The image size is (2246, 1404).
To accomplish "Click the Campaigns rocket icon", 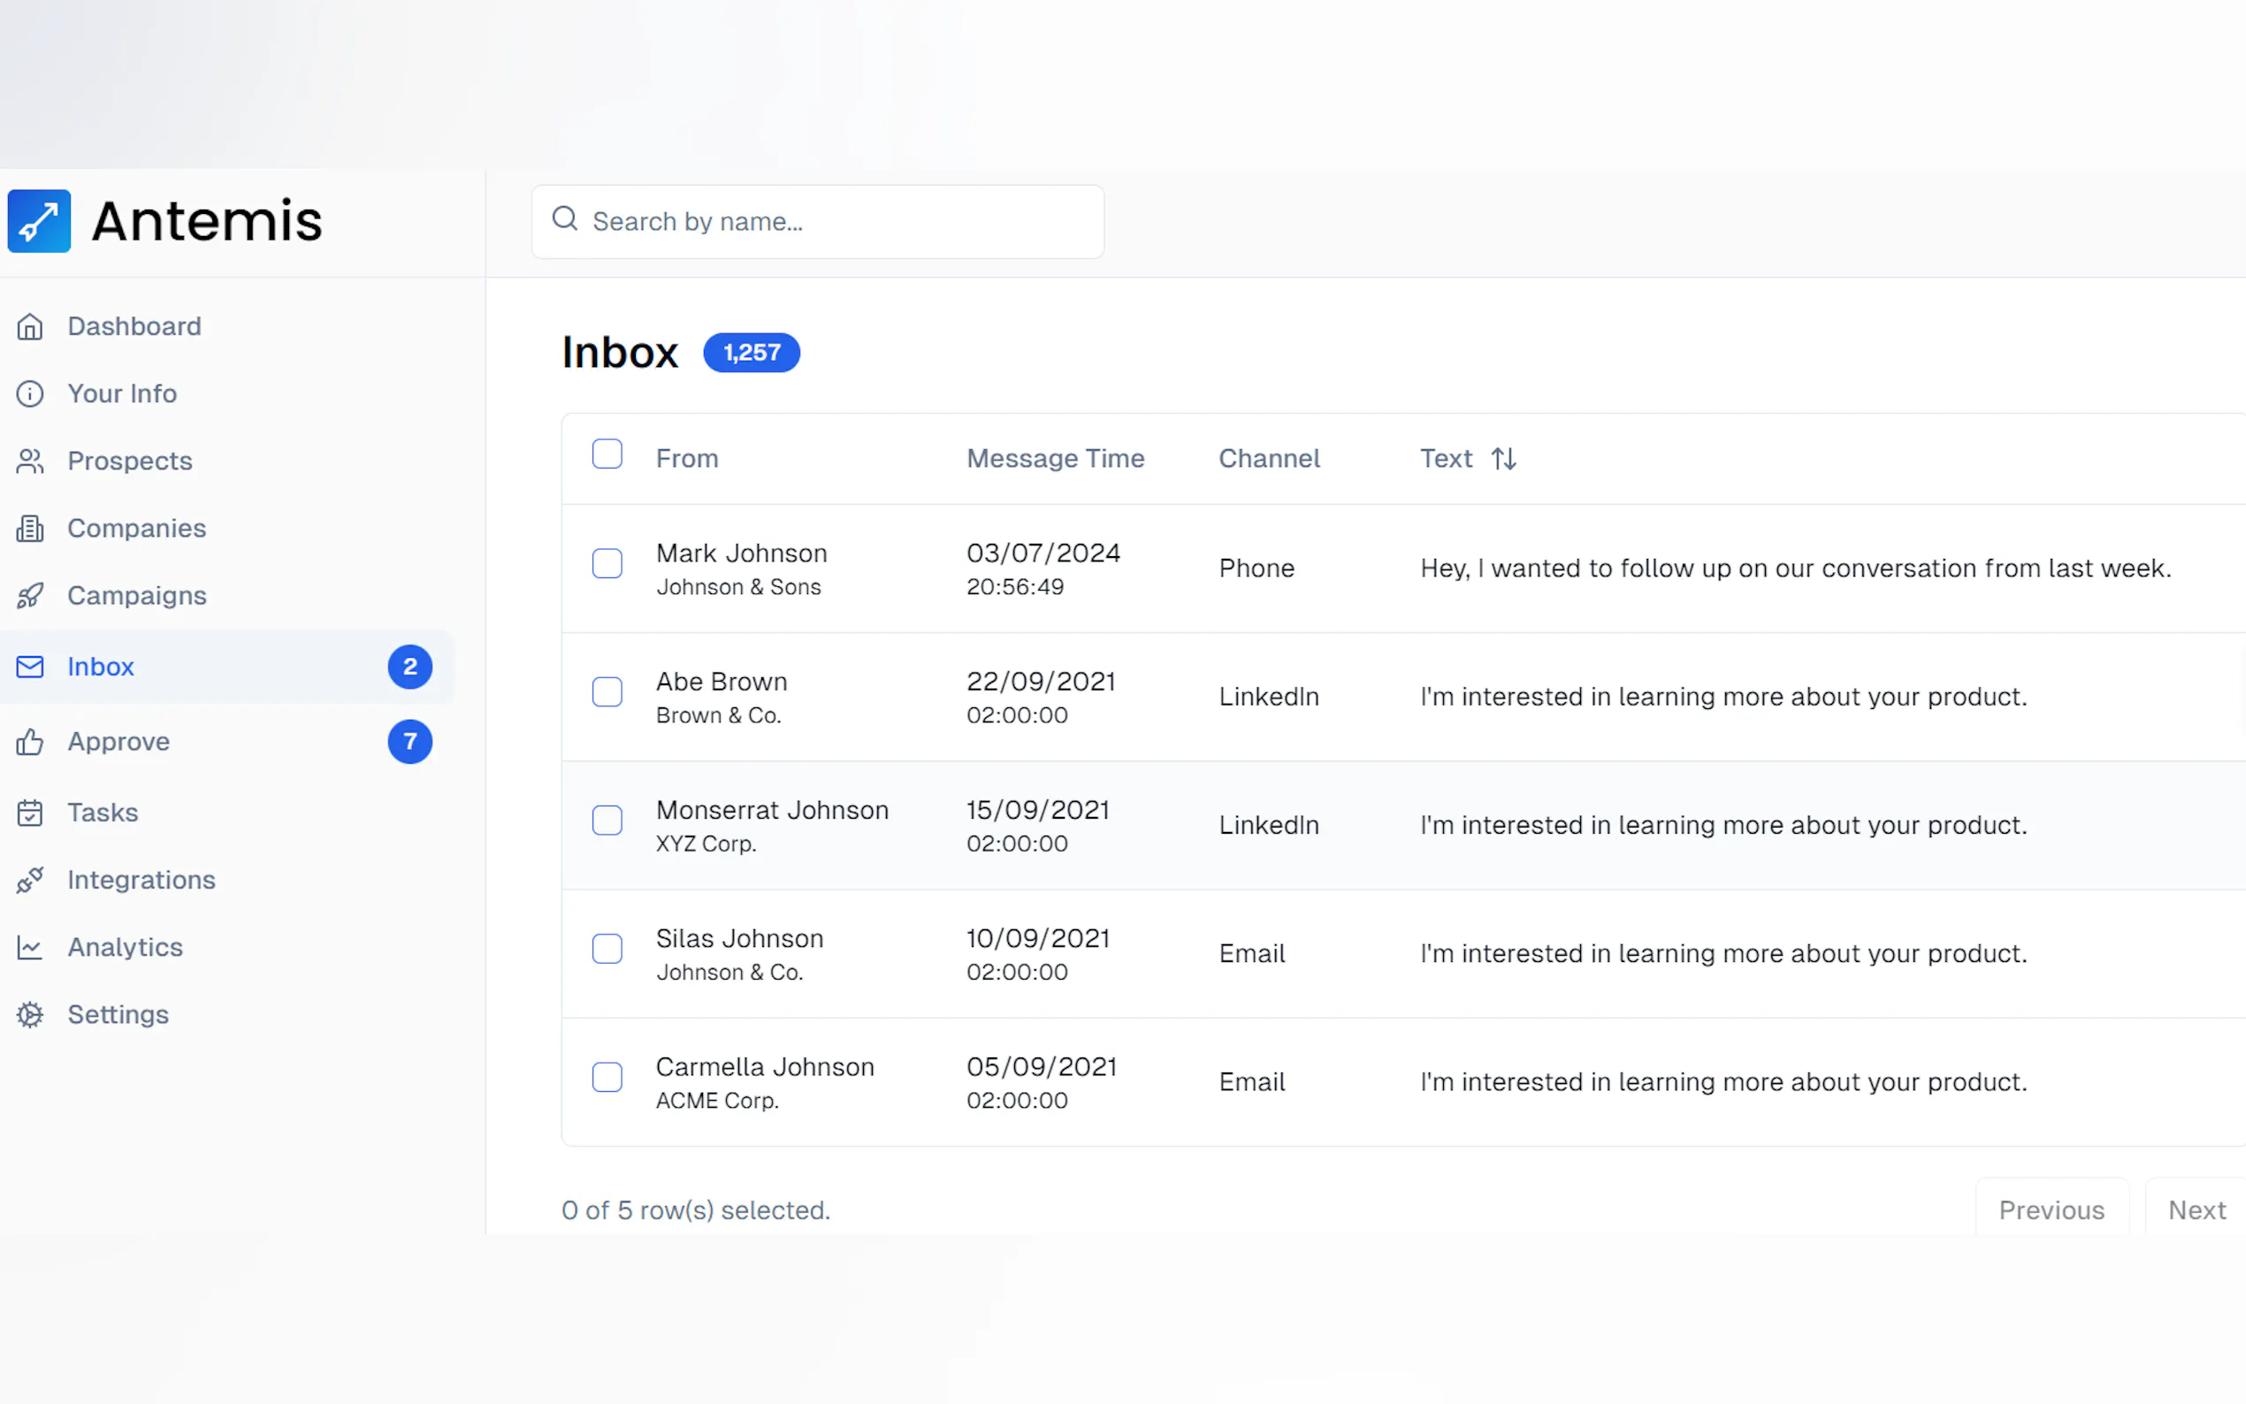I will (x=30, y=595).
